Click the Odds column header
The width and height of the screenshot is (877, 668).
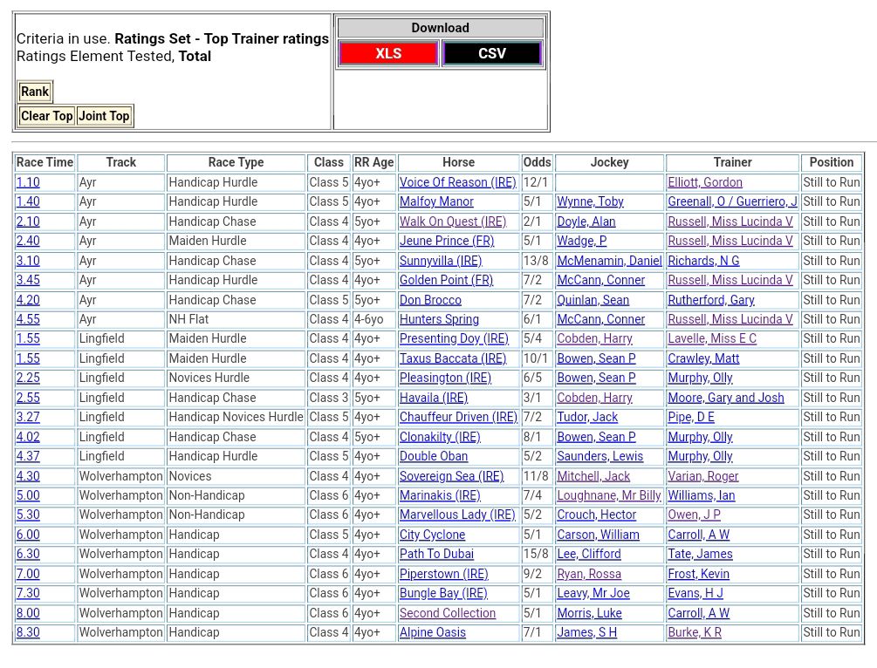click(537, 162)
